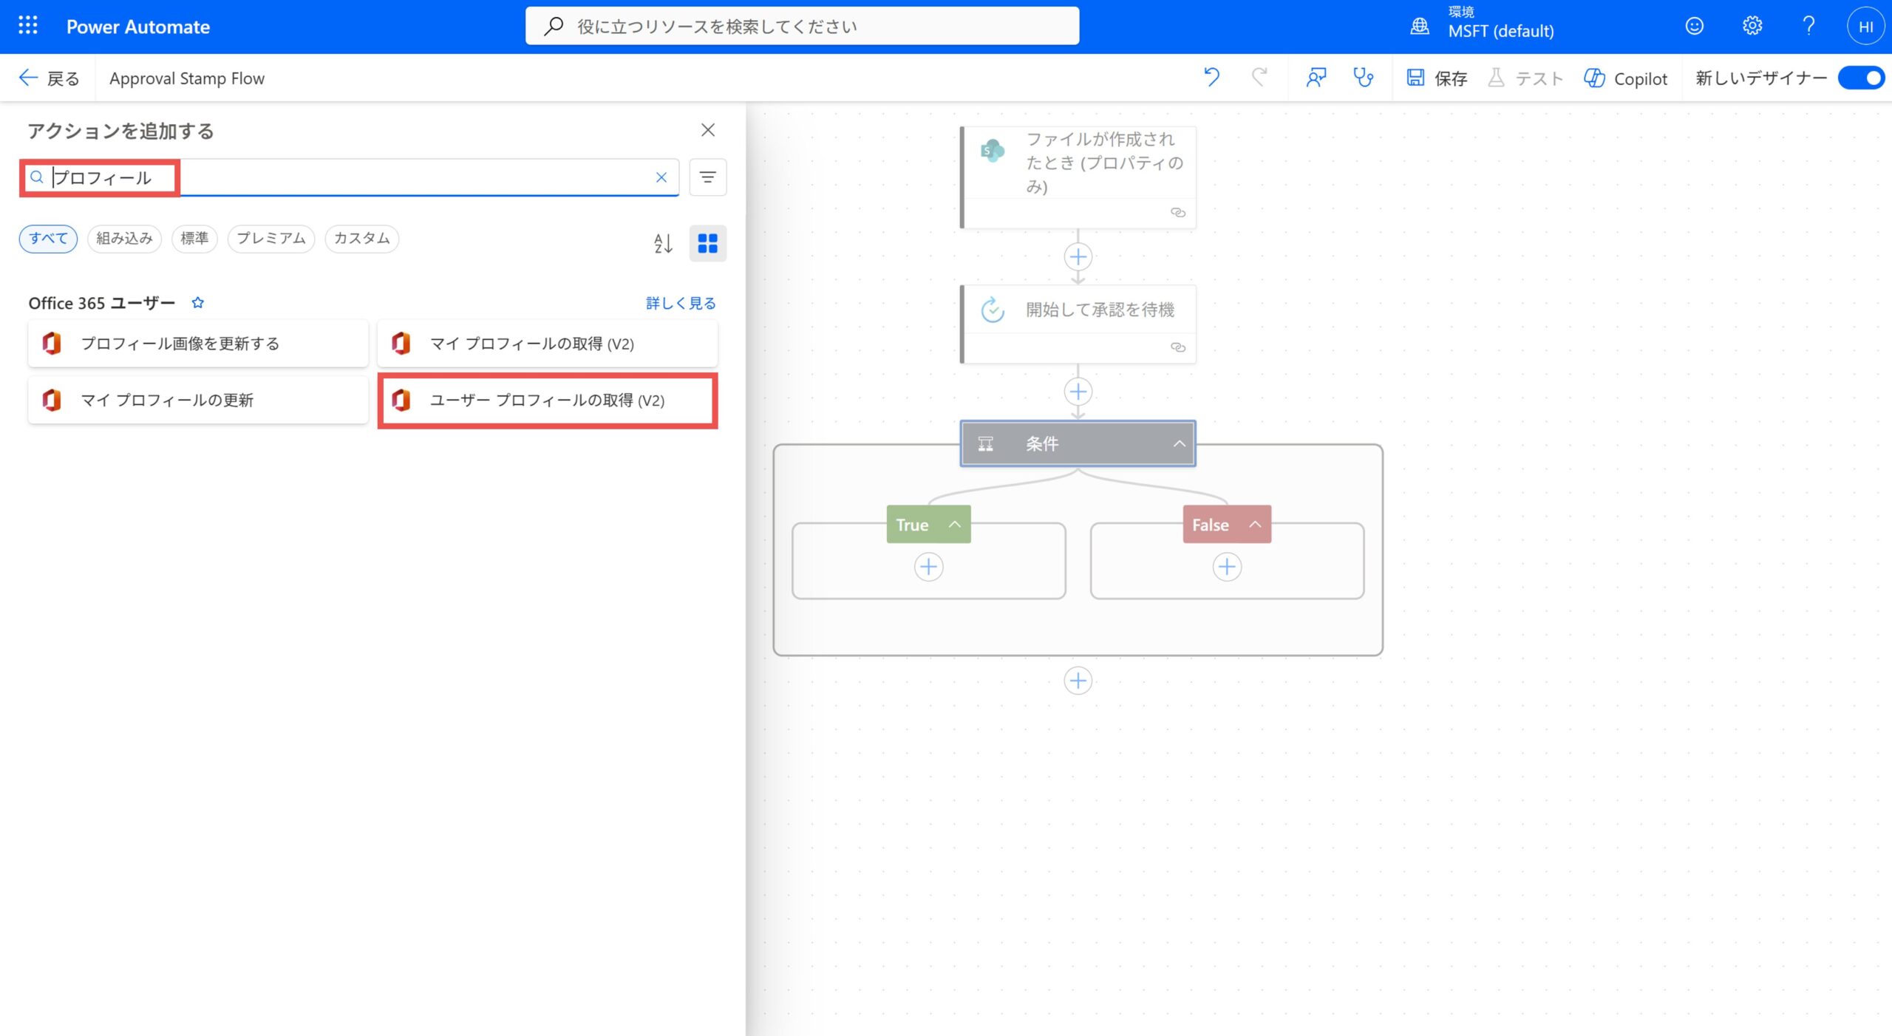Click the help question mark icon
Image resolution: width=1892 pixels, height=1036 pixels.
pos(1808,26)
